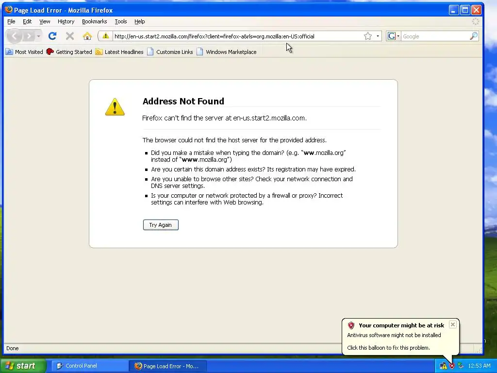Click the Page Load Error taskbar button
Image resolution: width=497 pixels, height=373 pixels.
click(x=168, y=366)
